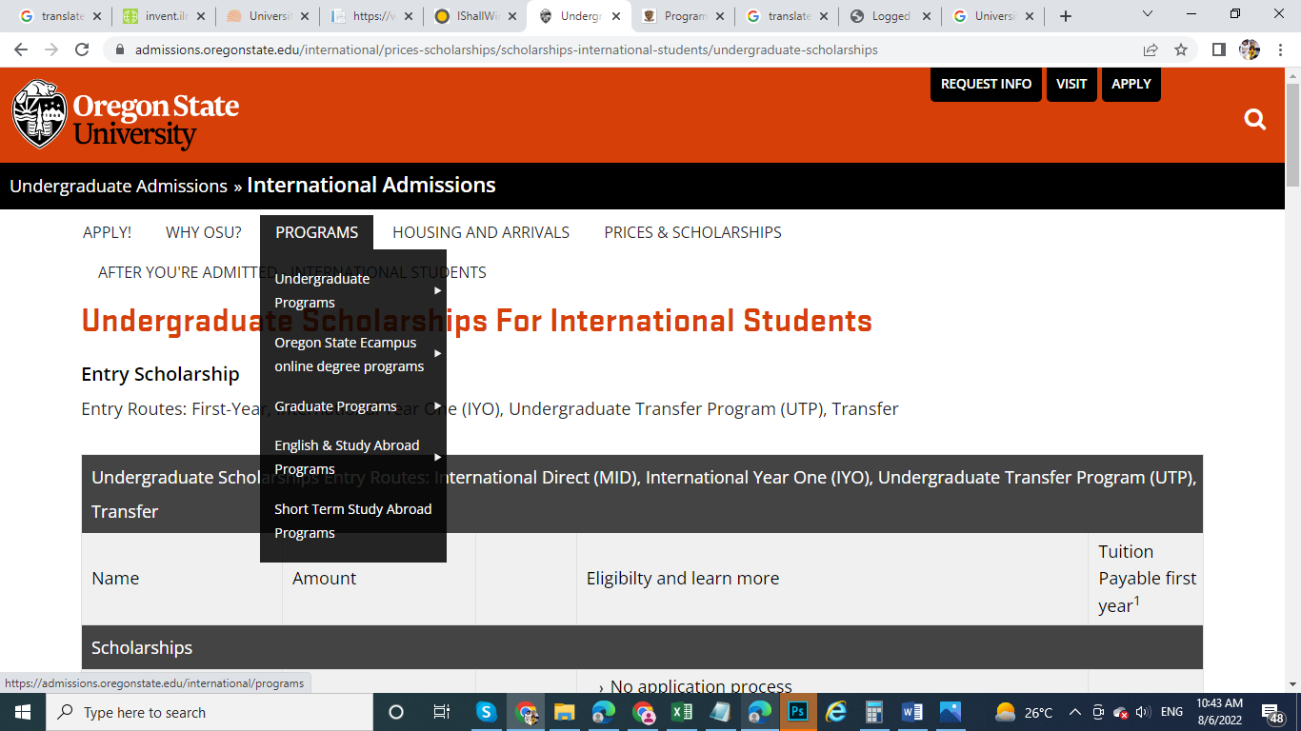Click the ENG language indicator
The image size is (1301, 731).
[x=1171, y=712]
